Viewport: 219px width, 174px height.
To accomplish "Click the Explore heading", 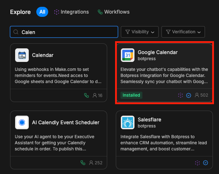I will [20, 12].
